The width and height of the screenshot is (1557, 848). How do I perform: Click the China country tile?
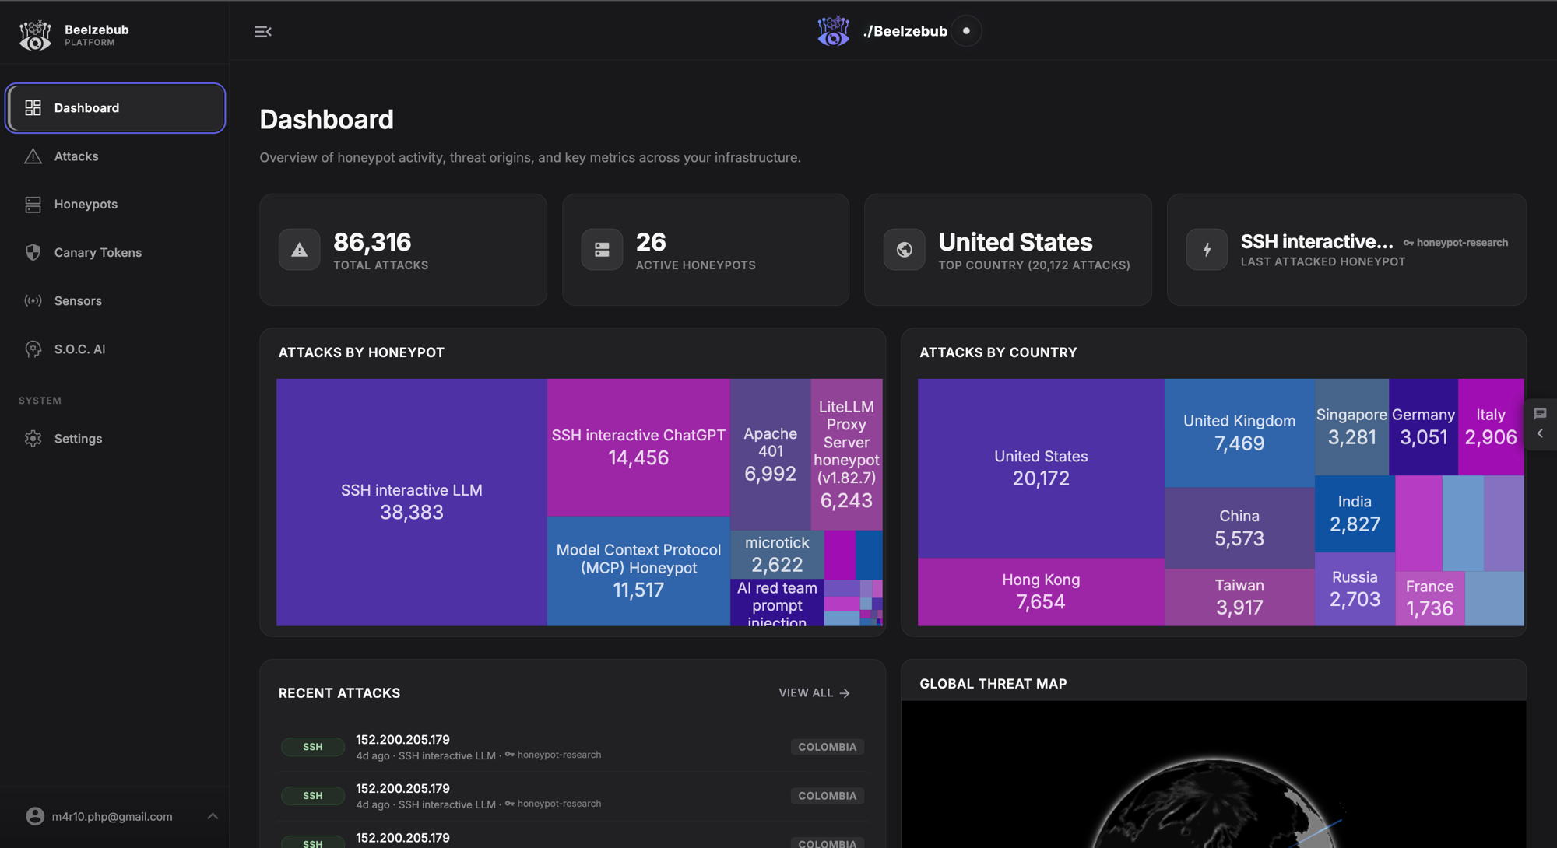coord(1239,528)
